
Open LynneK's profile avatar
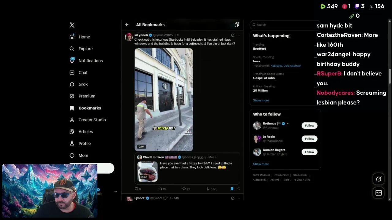(x=129, y=37)
